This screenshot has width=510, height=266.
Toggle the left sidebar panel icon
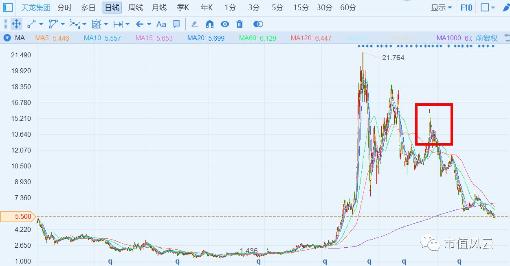click(8, 7)
